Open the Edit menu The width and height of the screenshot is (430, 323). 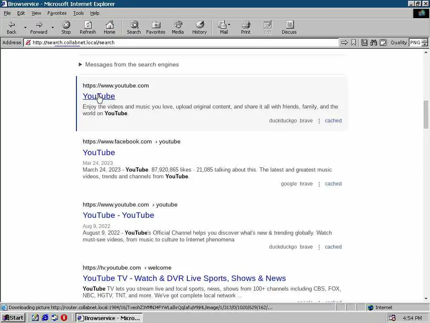point(21,13)
